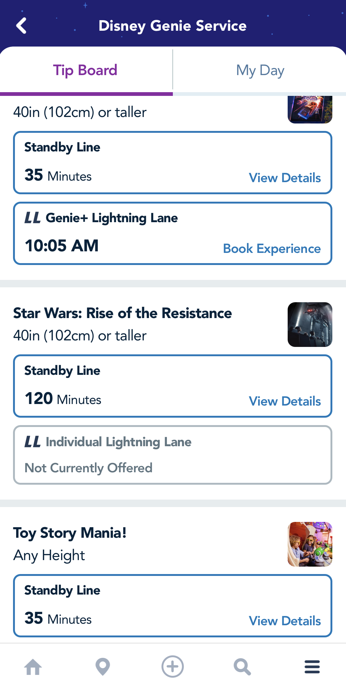
Task: Open the home icon in bottom bar
Action: coord(33,667)
